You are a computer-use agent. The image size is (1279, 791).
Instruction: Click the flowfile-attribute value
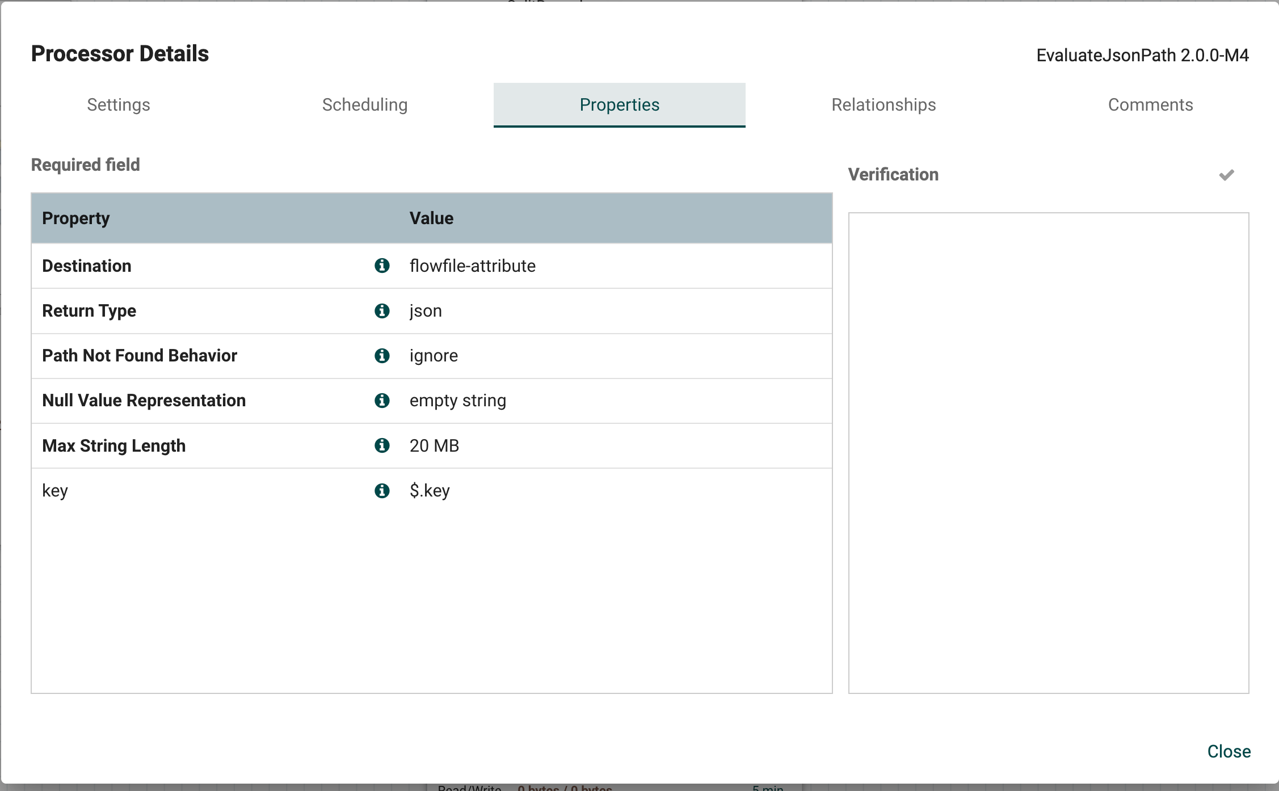pyautogui.click(x=472, y=266)
